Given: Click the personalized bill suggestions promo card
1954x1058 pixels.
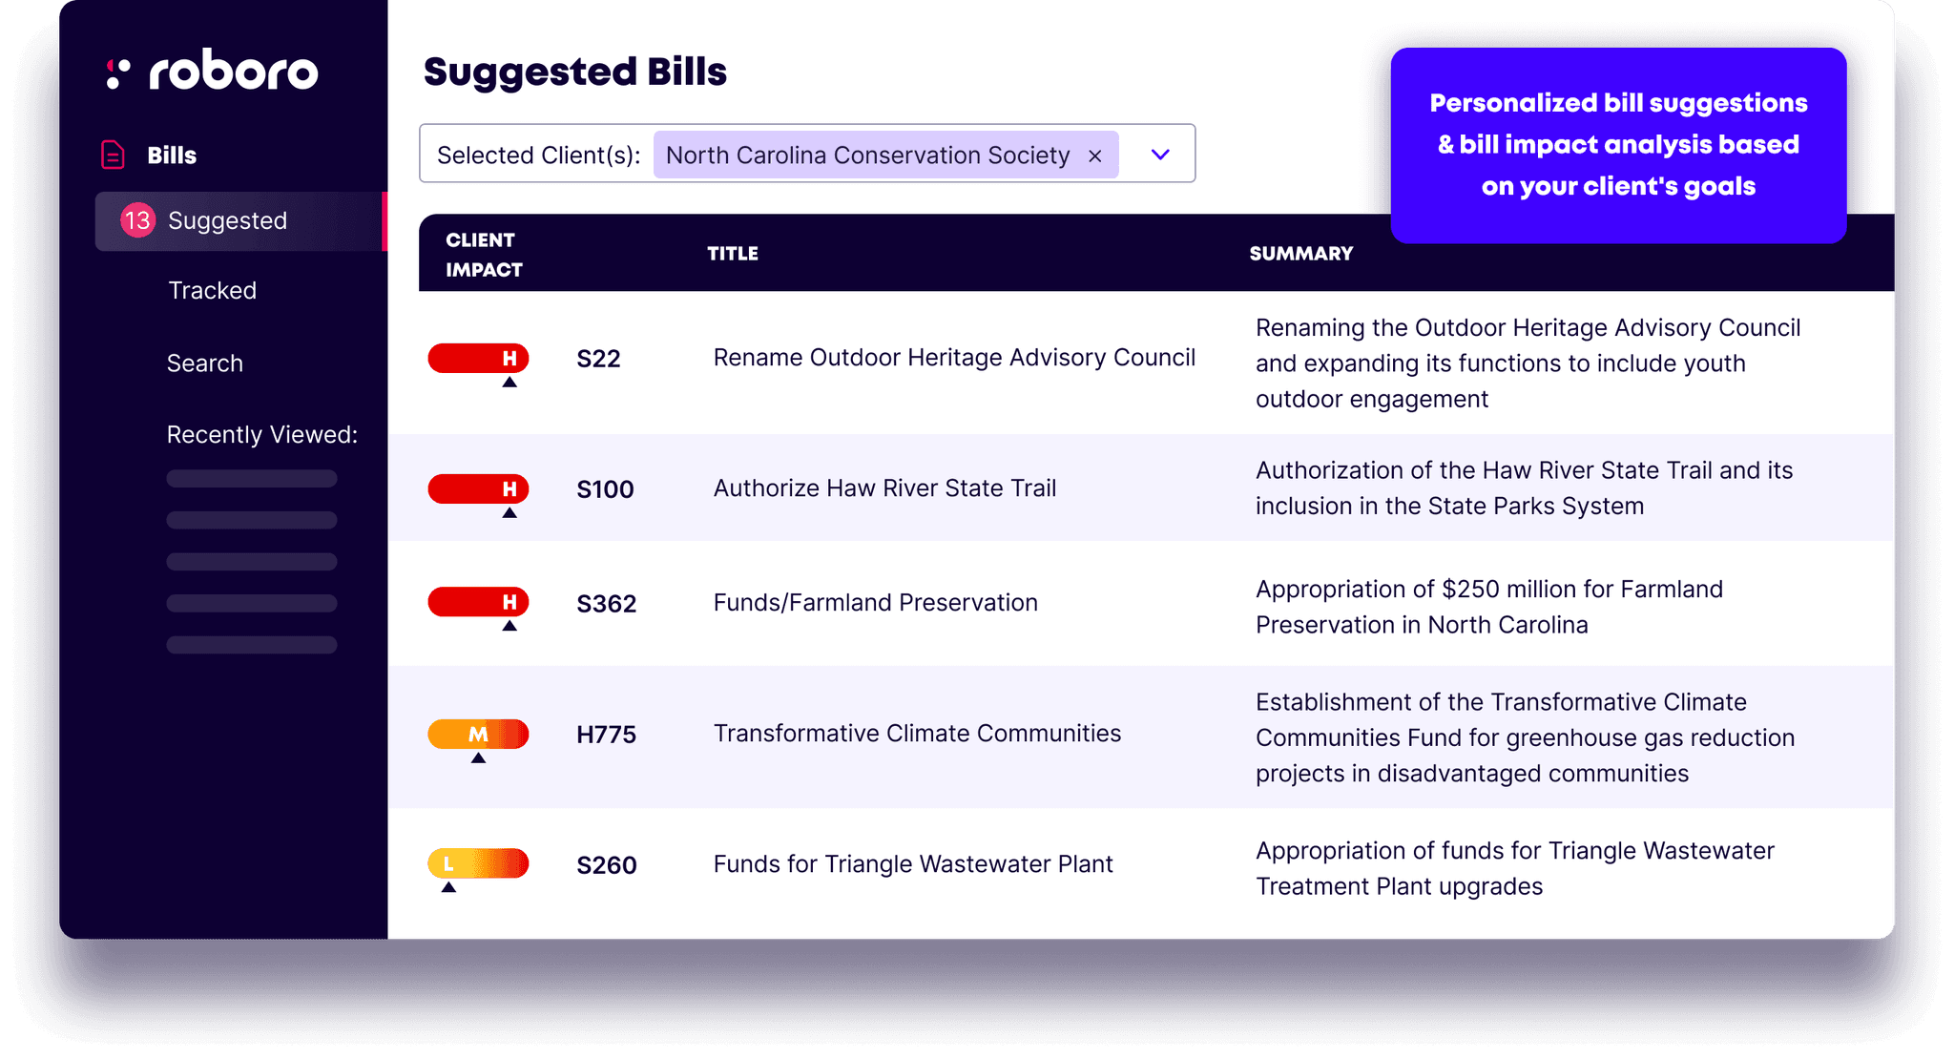Looking at the screenshot, I should point(1617,145).
